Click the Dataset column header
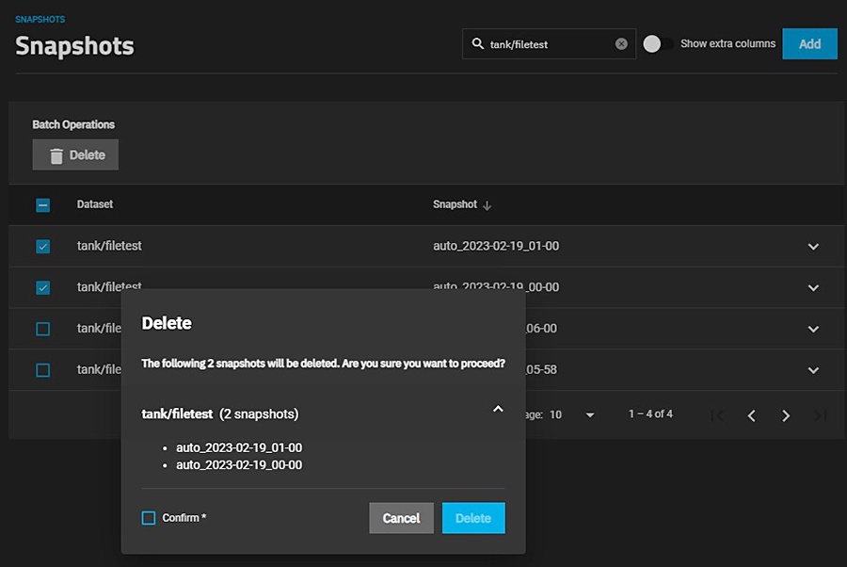 click(x=95, y=204)
